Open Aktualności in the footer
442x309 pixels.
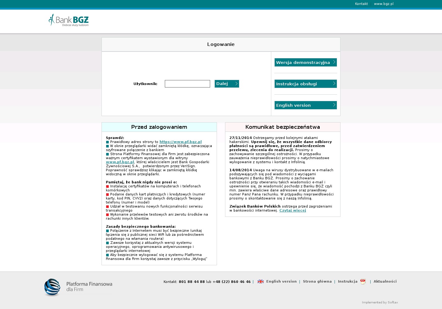click(x=385, y=281)
